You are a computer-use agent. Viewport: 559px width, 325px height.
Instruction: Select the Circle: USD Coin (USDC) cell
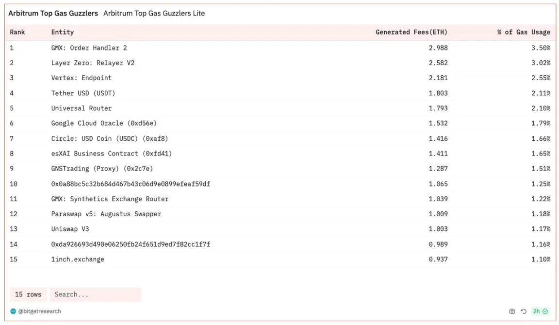[x=110, y=138]
